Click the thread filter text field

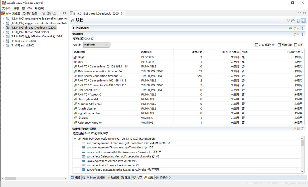[180, 45]
